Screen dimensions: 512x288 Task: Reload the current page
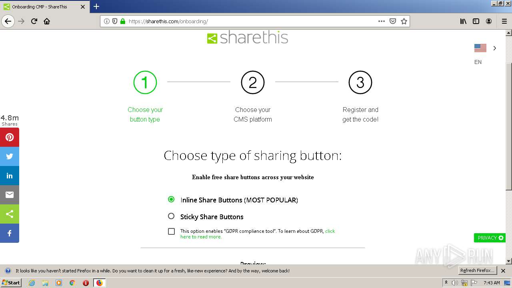point(34,21)
